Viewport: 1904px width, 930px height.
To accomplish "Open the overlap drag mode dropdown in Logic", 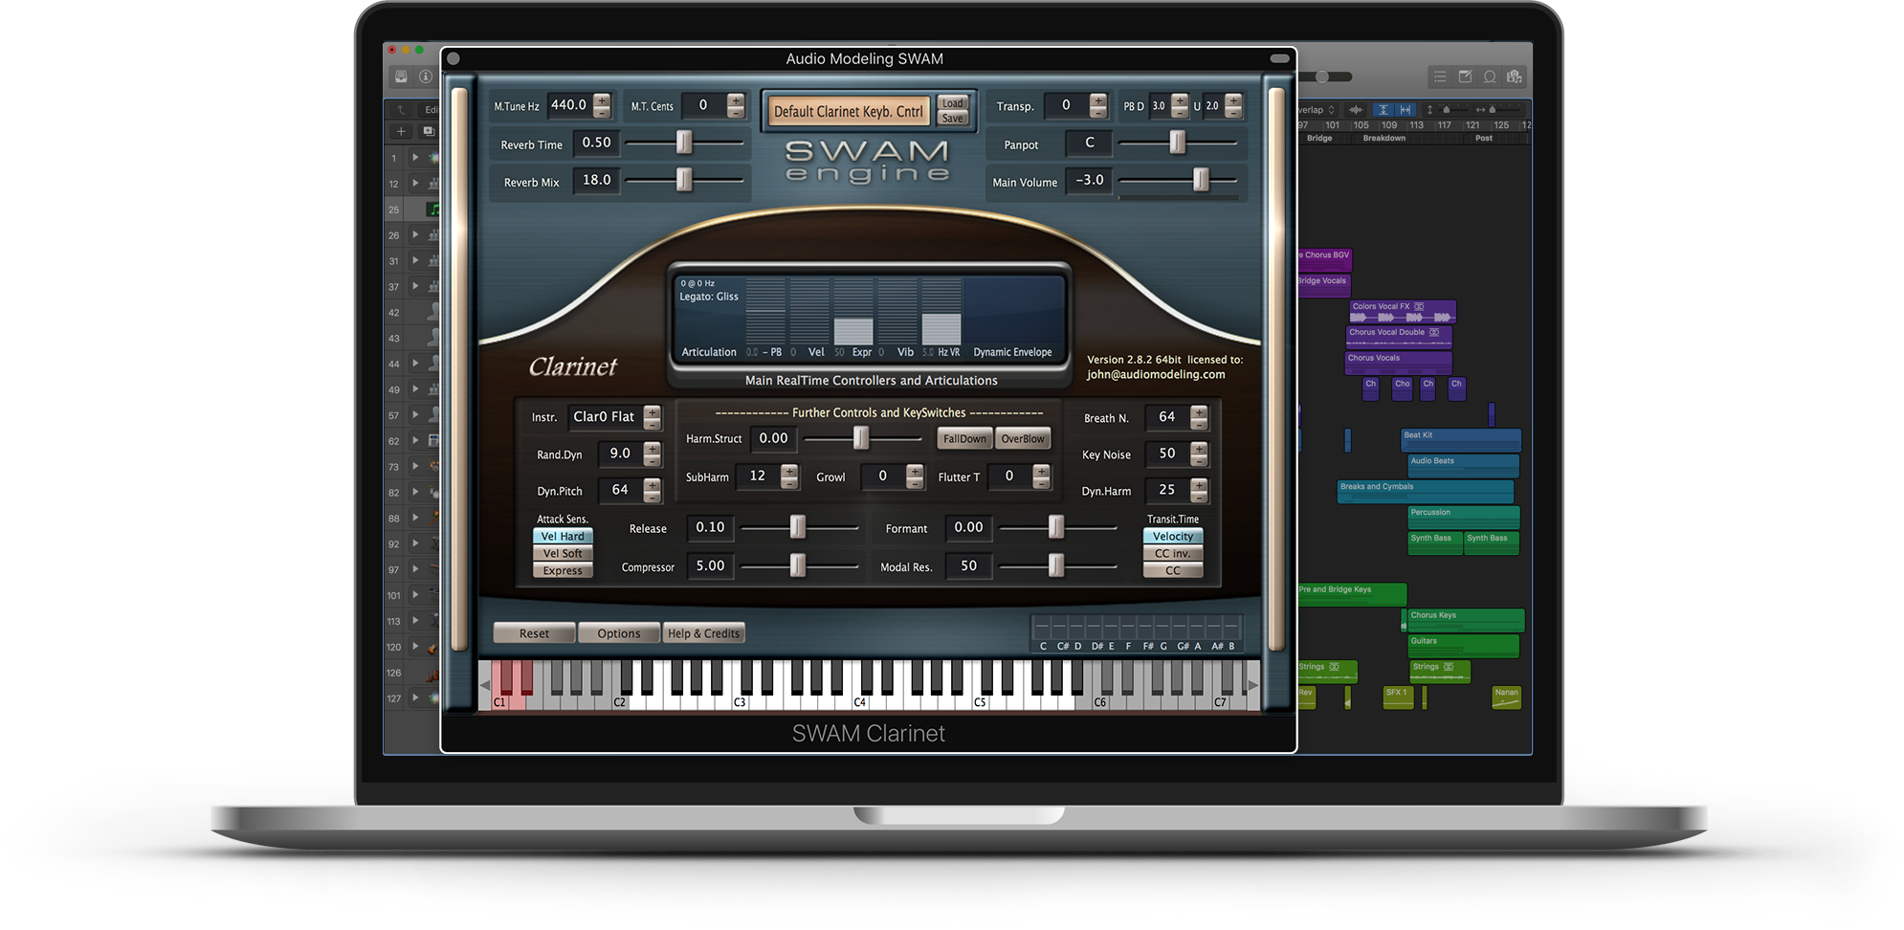I will pyautogui.click(x=1317, y=110).
